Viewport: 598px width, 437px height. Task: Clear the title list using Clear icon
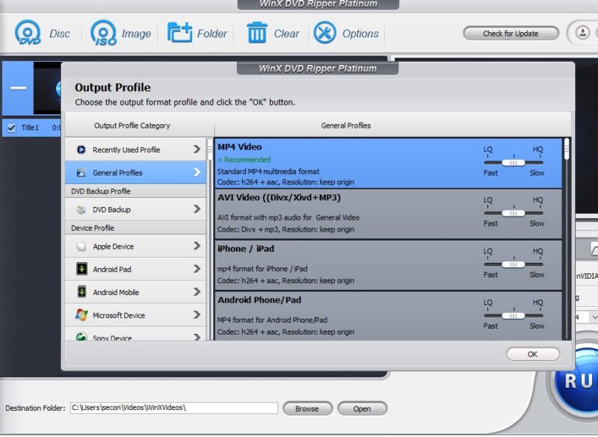coord(257,33)
